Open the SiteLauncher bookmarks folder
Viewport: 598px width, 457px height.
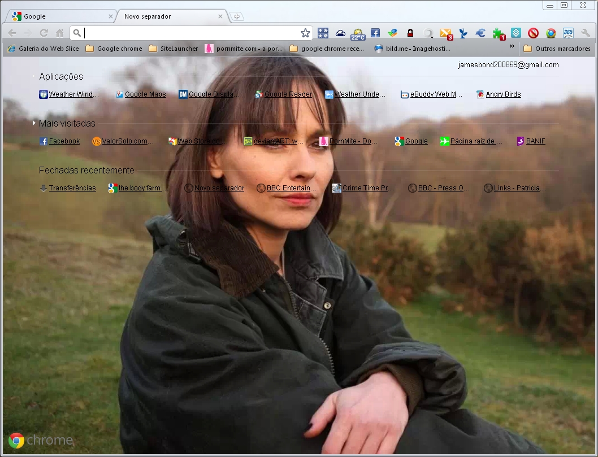coord(174,49)
